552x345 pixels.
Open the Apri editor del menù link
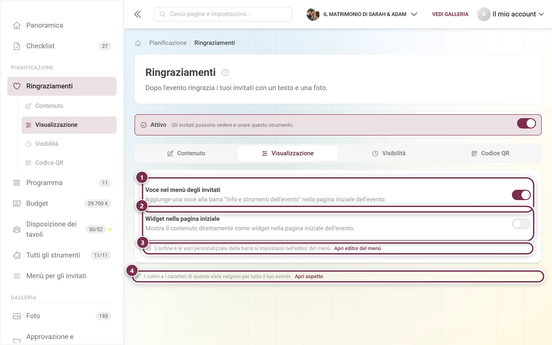358,248
